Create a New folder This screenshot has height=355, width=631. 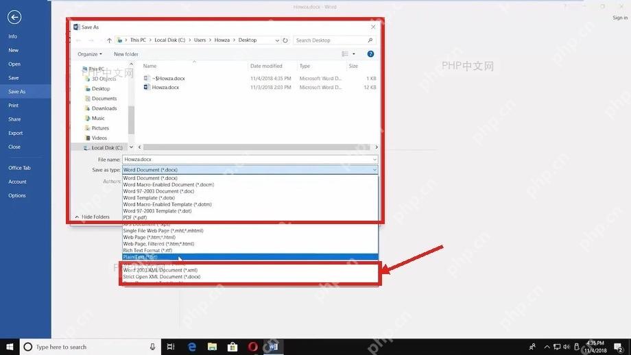pos(126,54)
